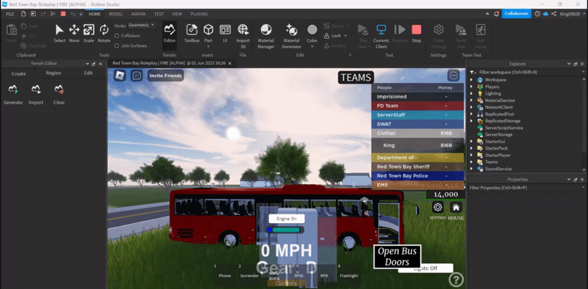The image size is (588, 289).
Task: Click the FD Team red row
Action: click(417, 106)
